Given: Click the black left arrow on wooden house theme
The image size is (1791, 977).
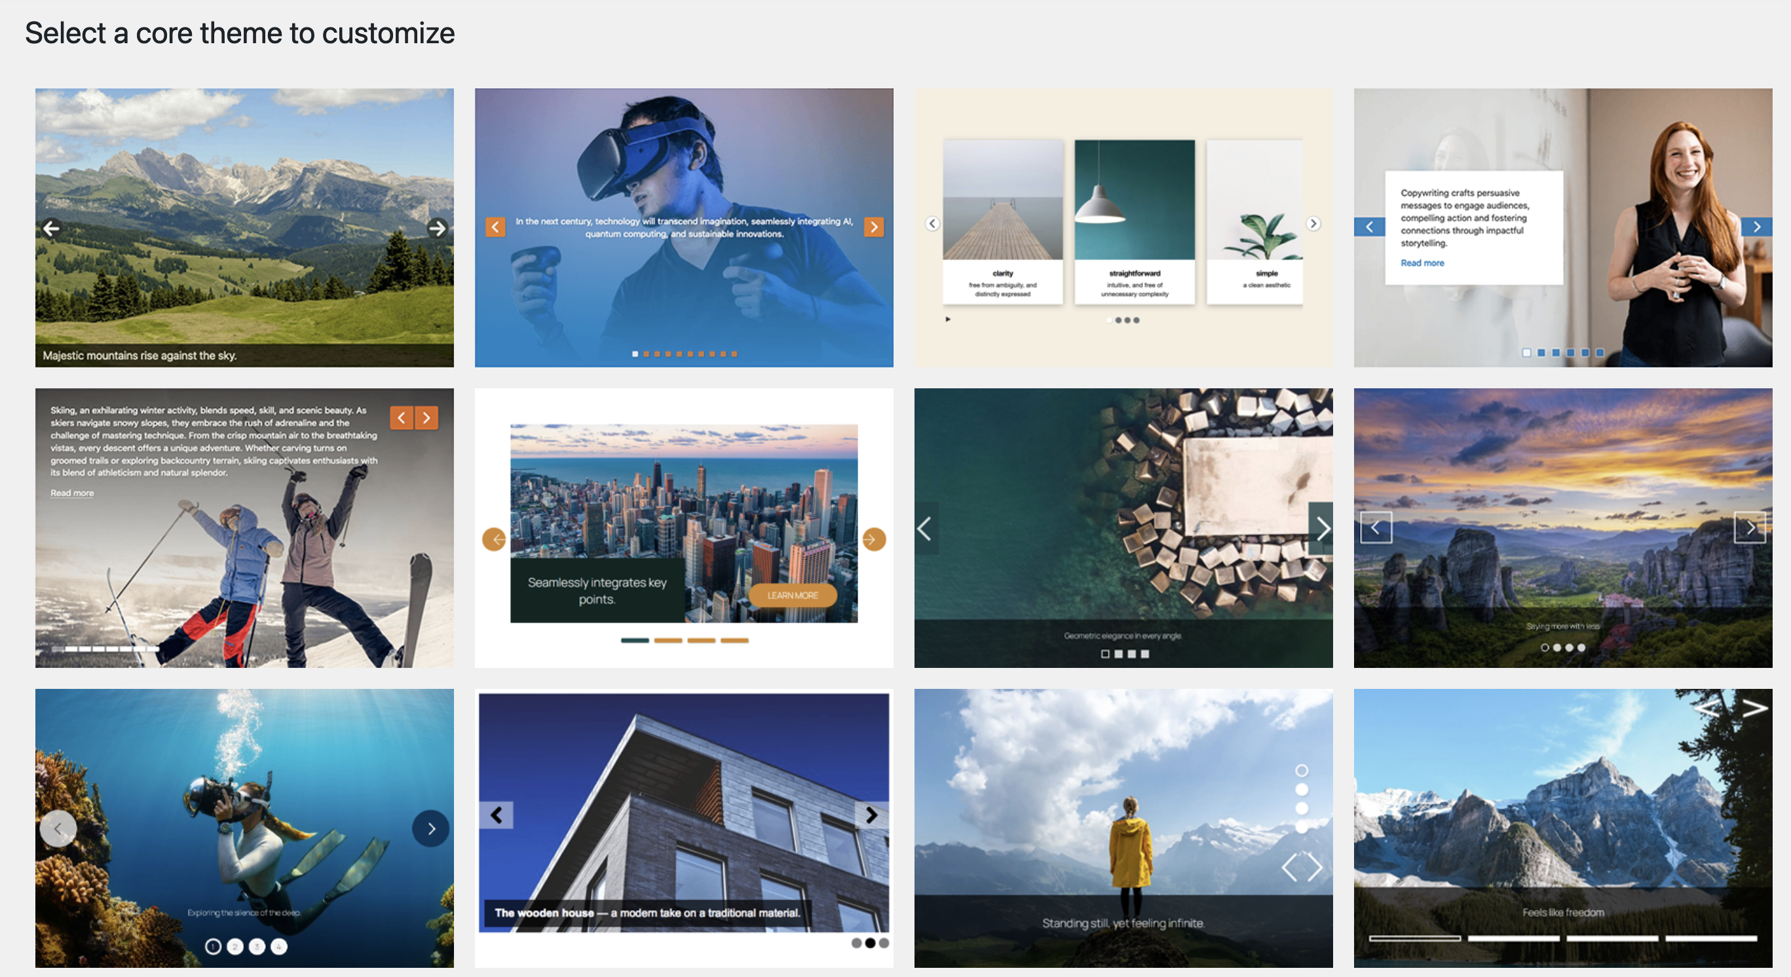Looking at the screenshot, I should tap(497, 815).
